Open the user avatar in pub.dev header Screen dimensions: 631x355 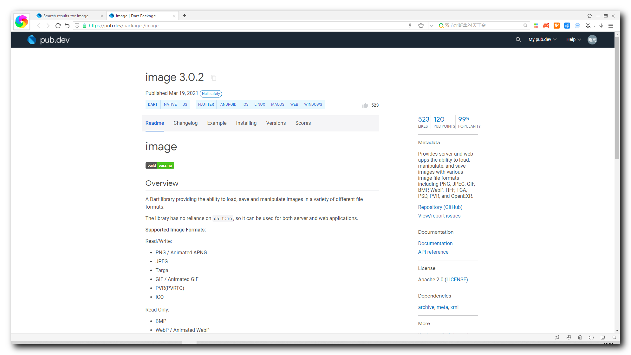pos(592,40)
